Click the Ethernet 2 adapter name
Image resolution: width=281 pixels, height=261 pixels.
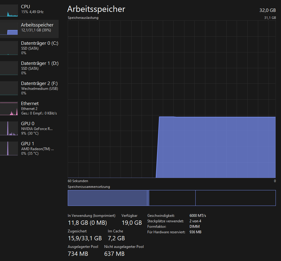29,109
